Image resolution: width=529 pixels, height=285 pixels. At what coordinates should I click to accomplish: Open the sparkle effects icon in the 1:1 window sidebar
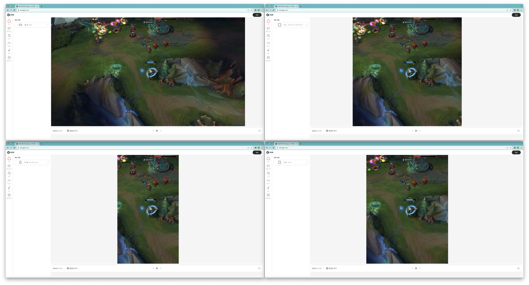point(268,36)
